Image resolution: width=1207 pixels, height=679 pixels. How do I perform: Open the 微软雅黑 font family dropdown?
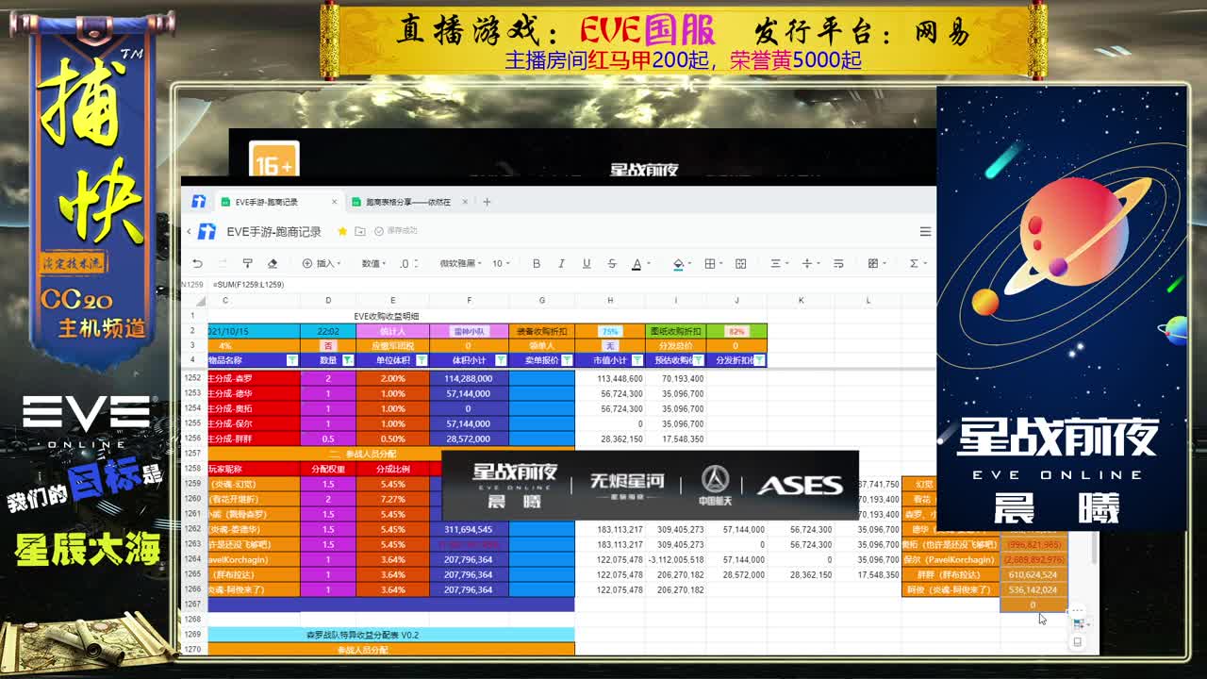[461, 264]
